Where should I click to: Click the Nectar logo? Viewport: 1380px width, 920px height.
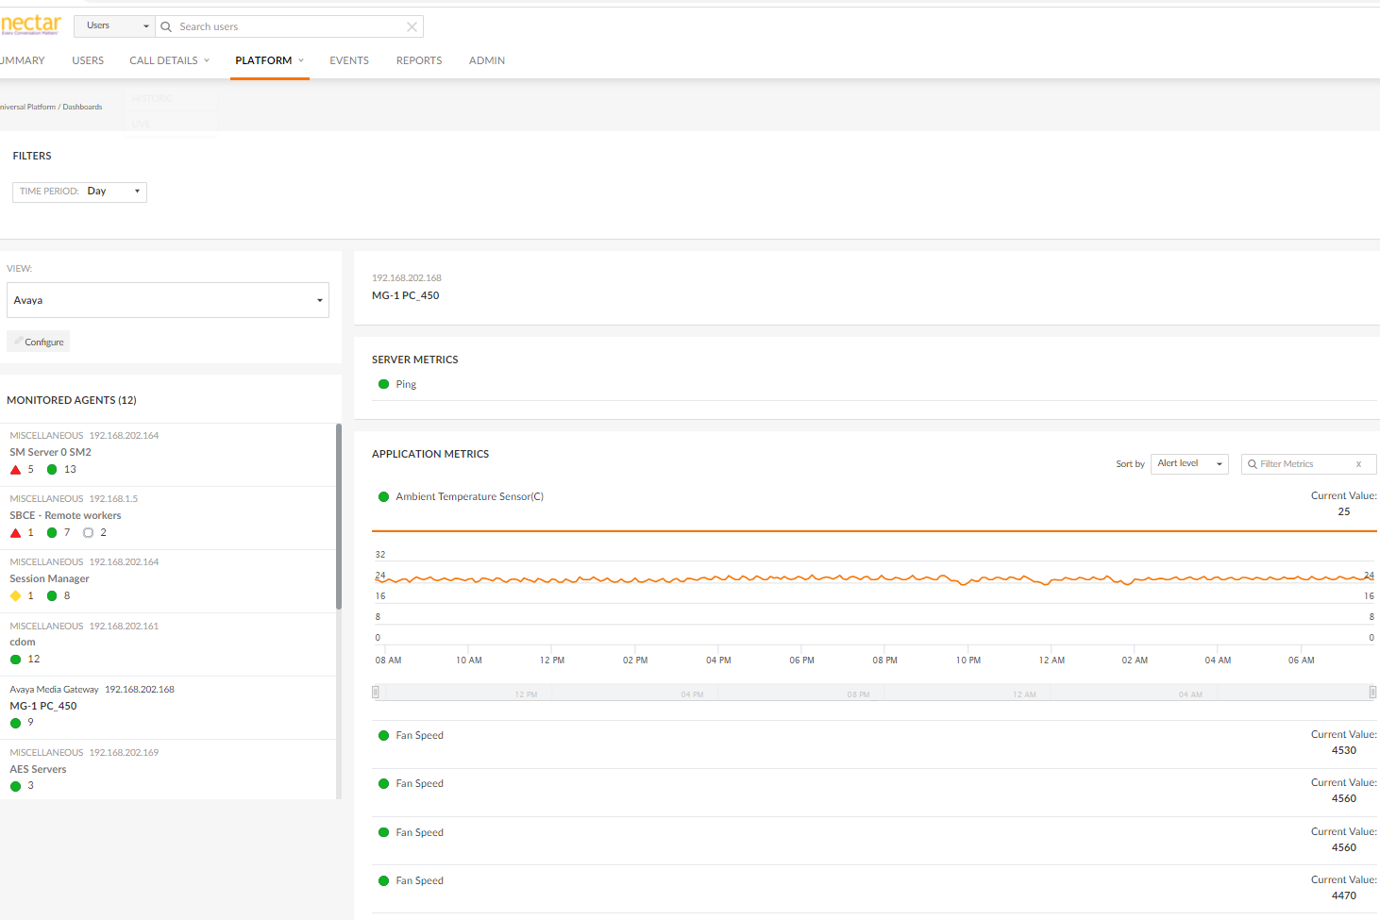click(x=31, y=25)
